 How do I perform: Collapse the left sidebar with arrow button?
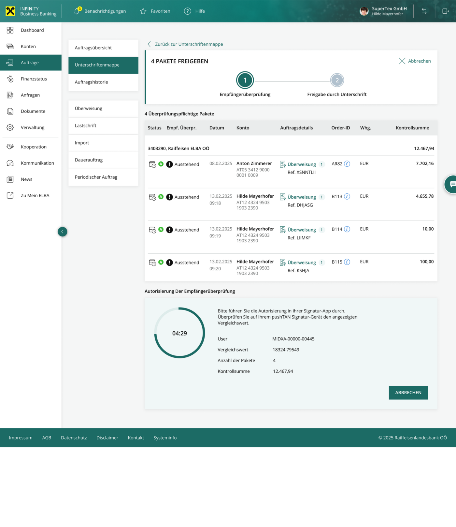(62, 232)
